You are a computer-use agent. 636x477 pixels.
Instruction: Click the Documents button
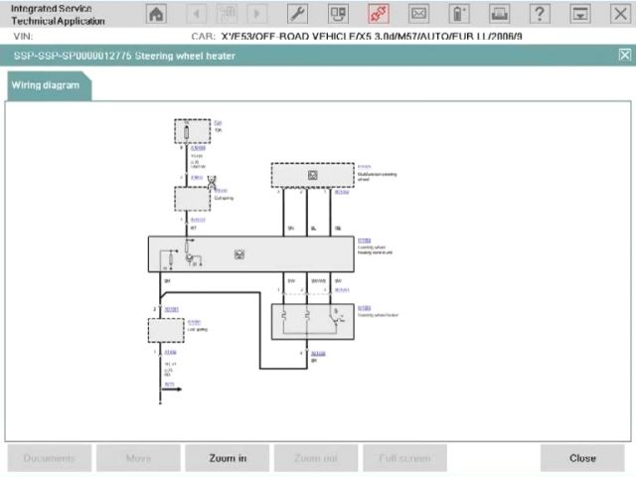[x=50, y=458]
